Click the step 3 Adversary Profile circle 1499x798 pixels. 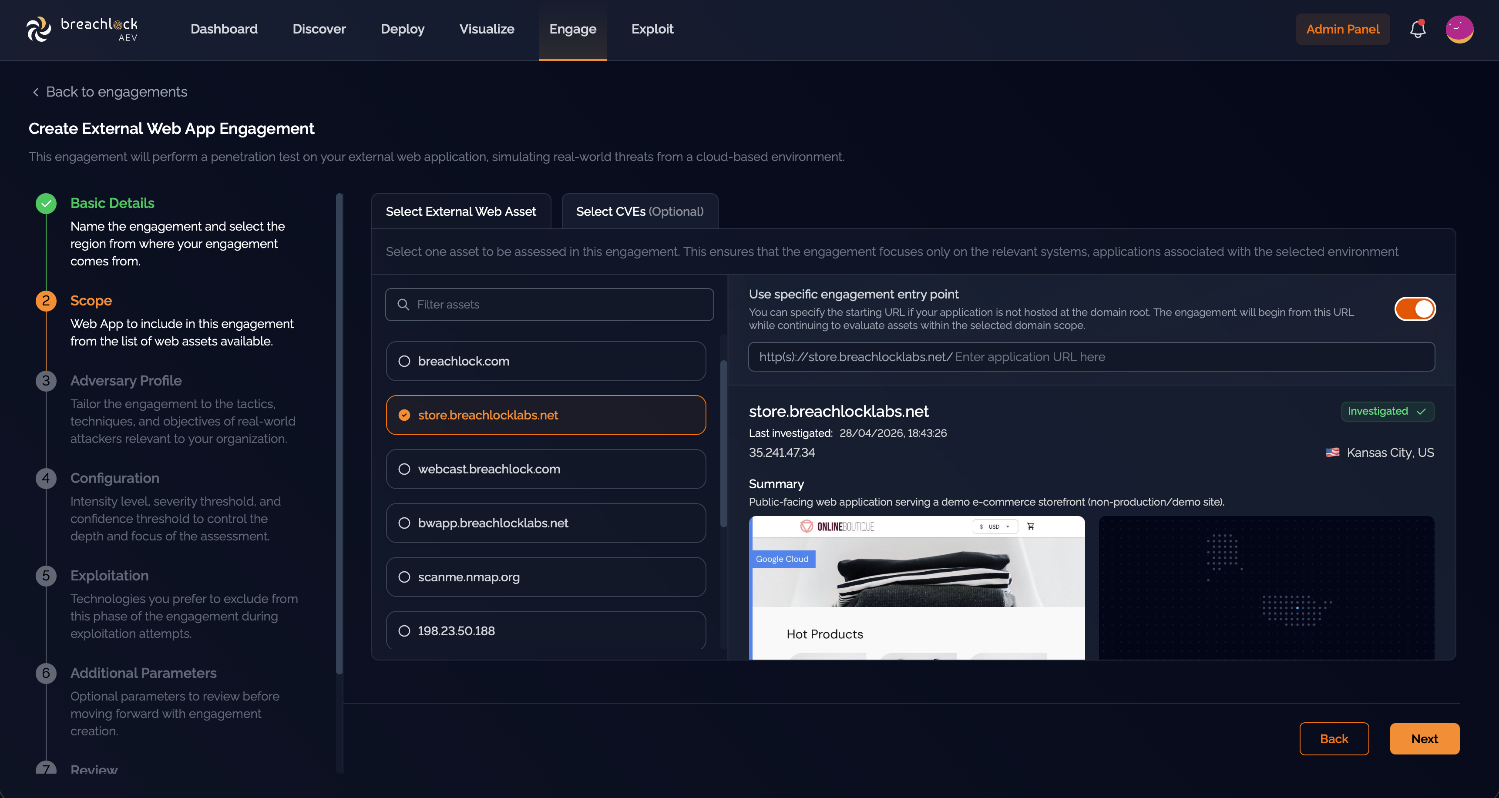click(46, 381)
